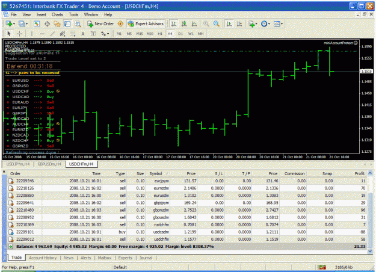Switch timeframe to H1
Screen dimensions: 376x272
(x=160, y=34)
